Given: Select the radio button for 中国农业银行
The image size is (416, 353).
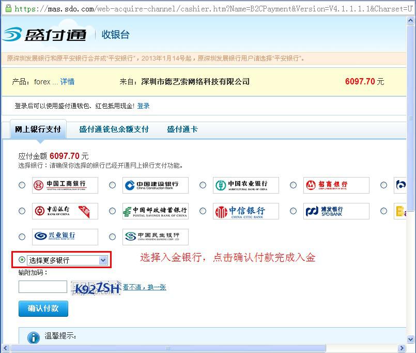Looking at the screenshot, I should click(203, 185).
